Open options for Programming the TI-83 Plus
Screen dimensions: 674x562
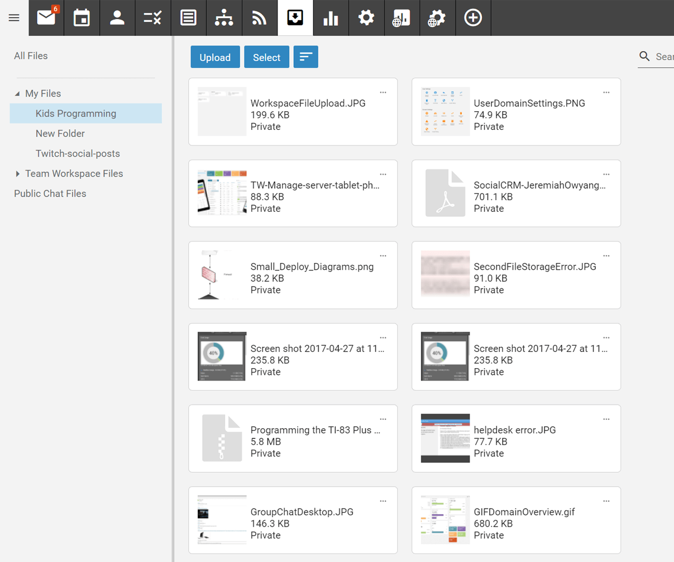[383, 419]
